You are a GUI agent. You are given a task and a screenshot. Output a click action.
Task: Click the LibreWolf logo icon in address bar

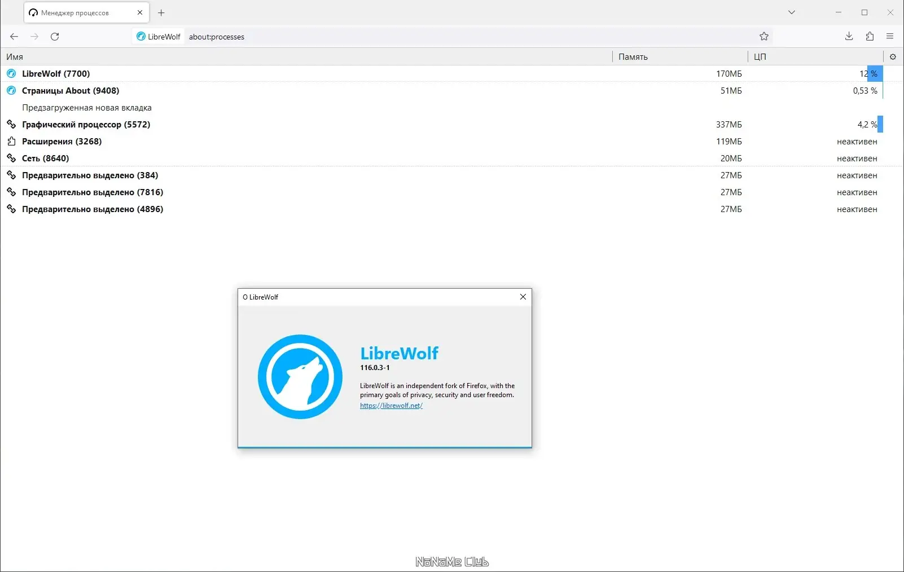[141, 36]
